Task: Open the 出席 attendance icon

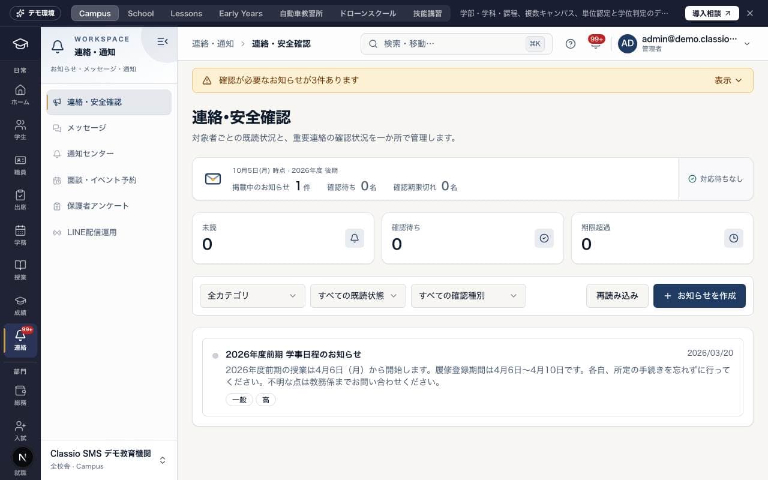Action: tap(20, 200)
